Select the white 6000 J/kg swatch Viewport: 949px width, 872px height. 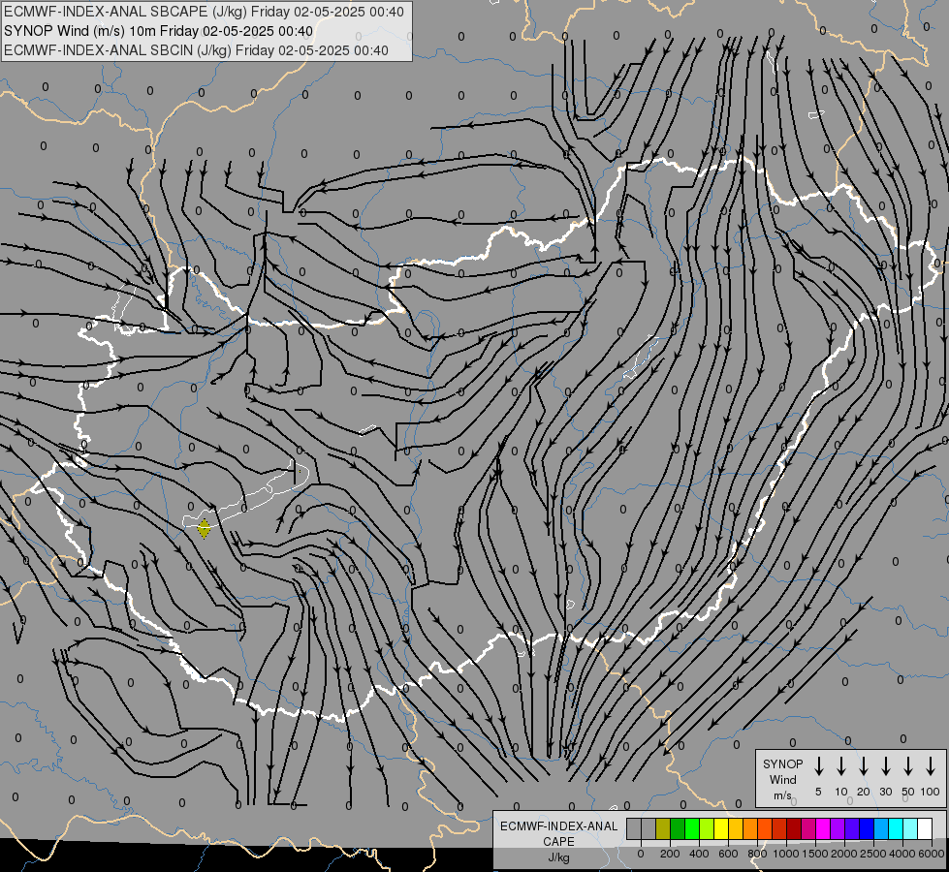point(925,828)
